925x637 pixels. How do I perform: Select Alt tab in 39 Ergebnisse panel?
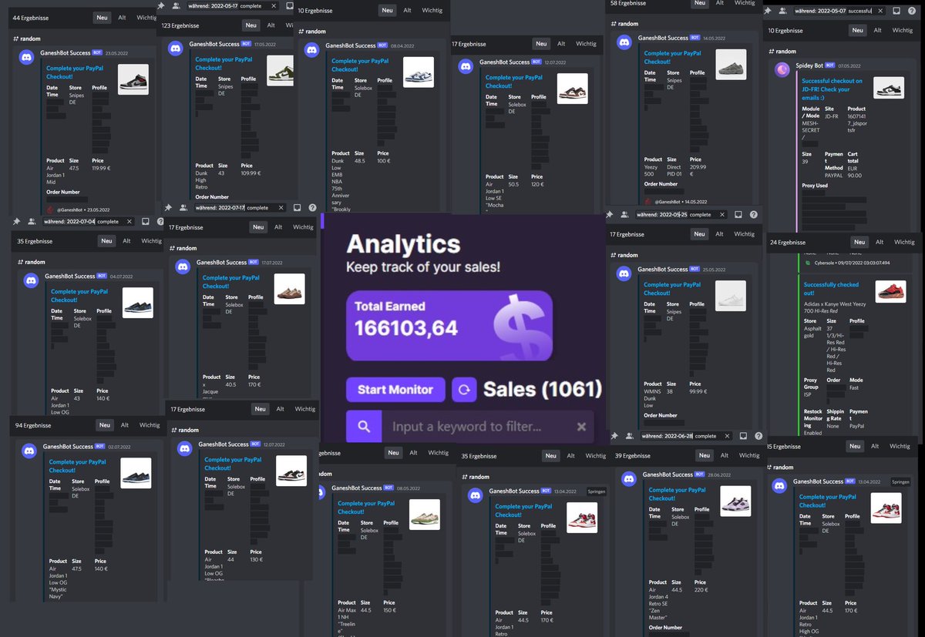tap(725, 455)
